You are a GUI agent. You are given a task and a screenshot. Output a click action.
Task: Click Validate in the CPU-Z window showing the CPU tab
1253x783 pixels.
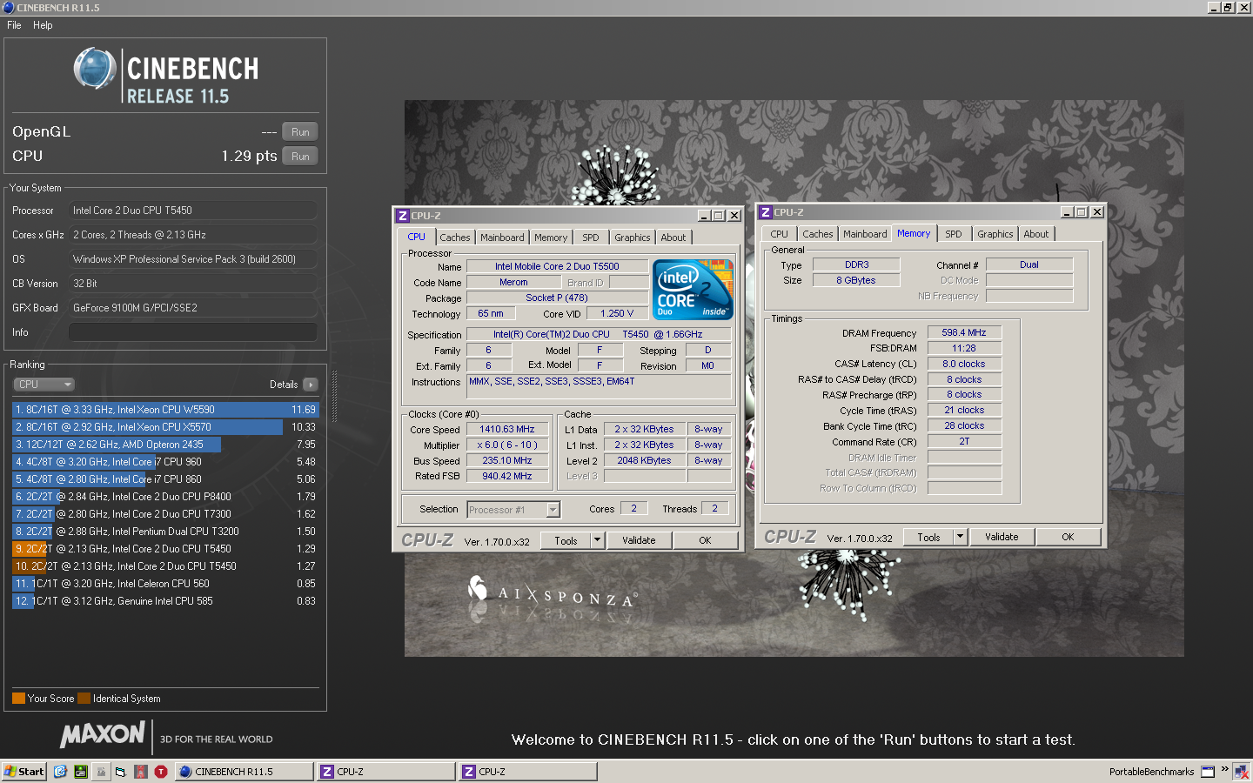tap(639, 540)
